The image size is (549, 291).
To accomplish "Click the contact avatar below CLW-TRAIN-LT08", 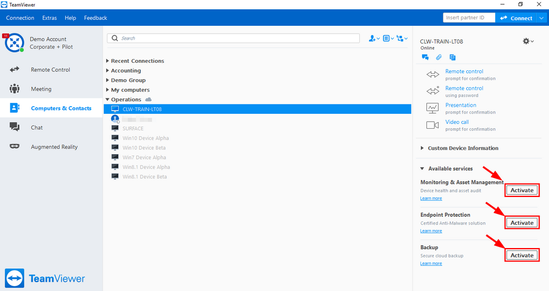I will 115,119.
